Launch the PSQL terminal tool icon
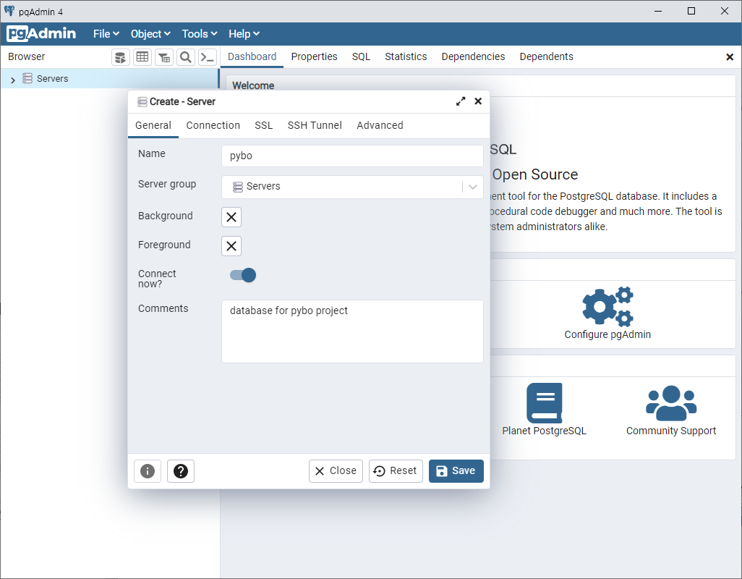Screen dimensions: 742x579 click(x=208, y=57)
